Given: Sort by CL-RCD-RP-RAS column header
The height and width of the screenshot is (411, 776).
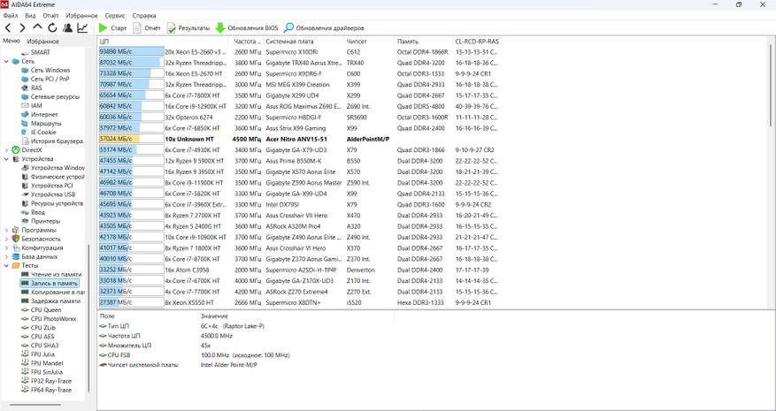Looking at the screenshot, I should [477, 42].
